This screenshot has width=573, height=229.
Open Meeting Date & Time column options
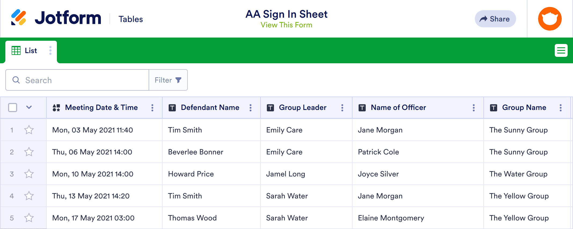pyautogui.click(x=152, y=108)
